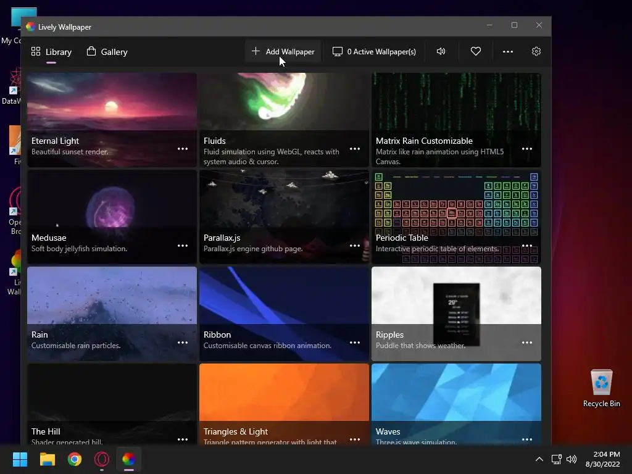Open the audio volume control in toolbar
Image resolution: width=632 pixels, height=474 pixels.
point(441,52)
